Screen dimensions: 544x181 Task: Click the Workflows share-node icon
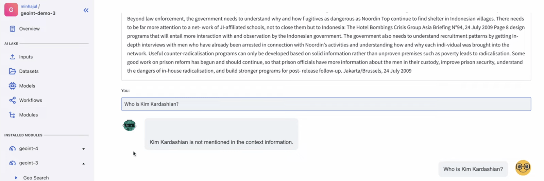tap(13, 100)
